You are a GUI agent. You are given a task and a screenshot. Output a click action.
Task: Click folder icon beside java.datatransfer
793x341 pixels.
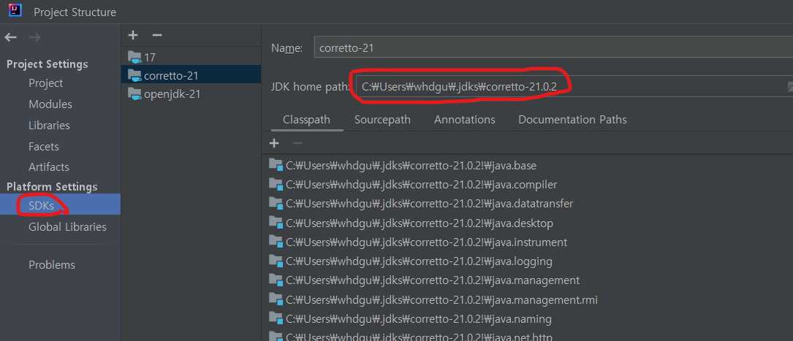click(276, 202)
